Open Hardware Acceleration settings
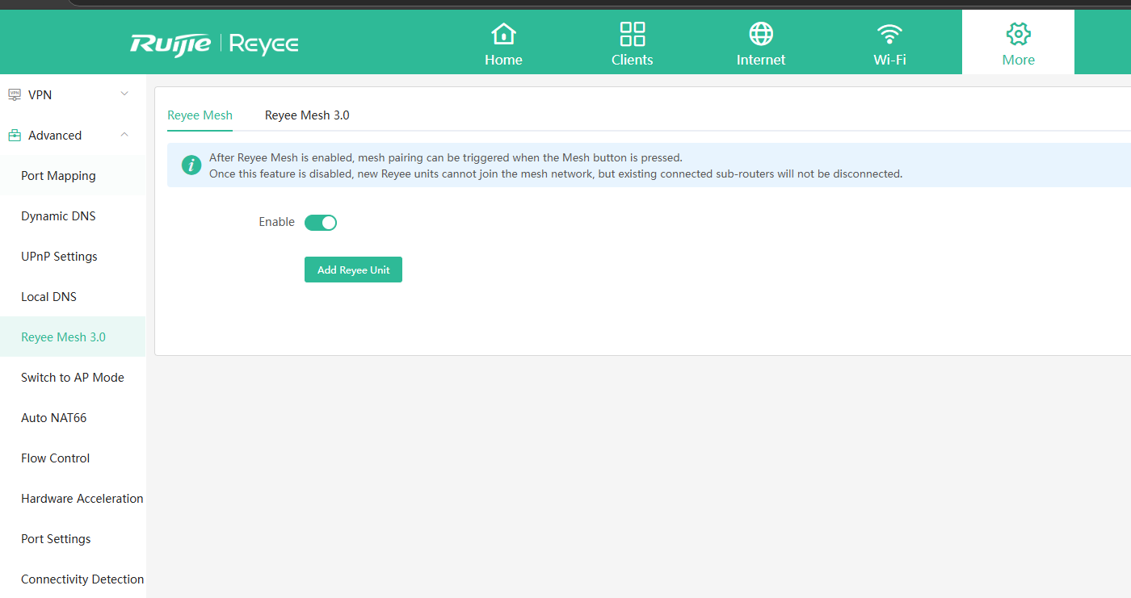This screenshot has height=598, width=1131. tap(73, 499)
